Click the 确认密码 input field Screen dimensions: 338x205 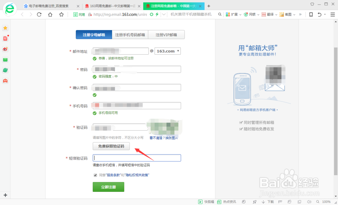137,88
